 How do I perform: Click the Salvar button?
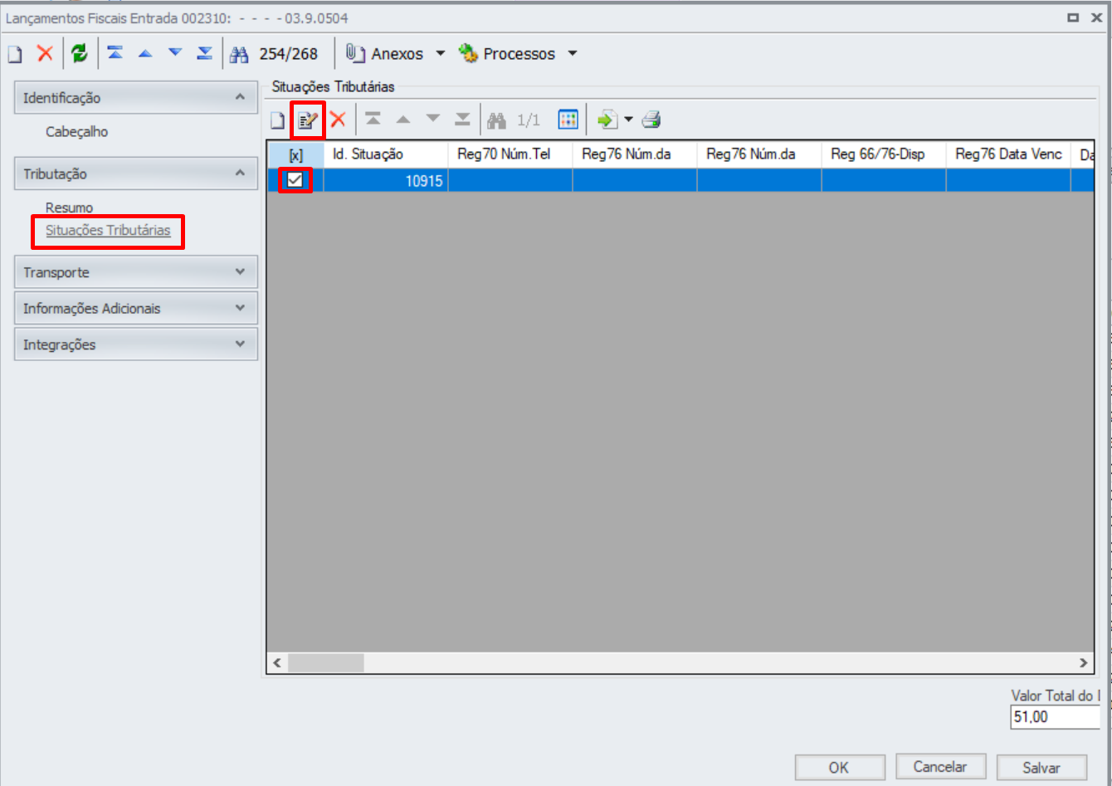tap(1041, 767)
